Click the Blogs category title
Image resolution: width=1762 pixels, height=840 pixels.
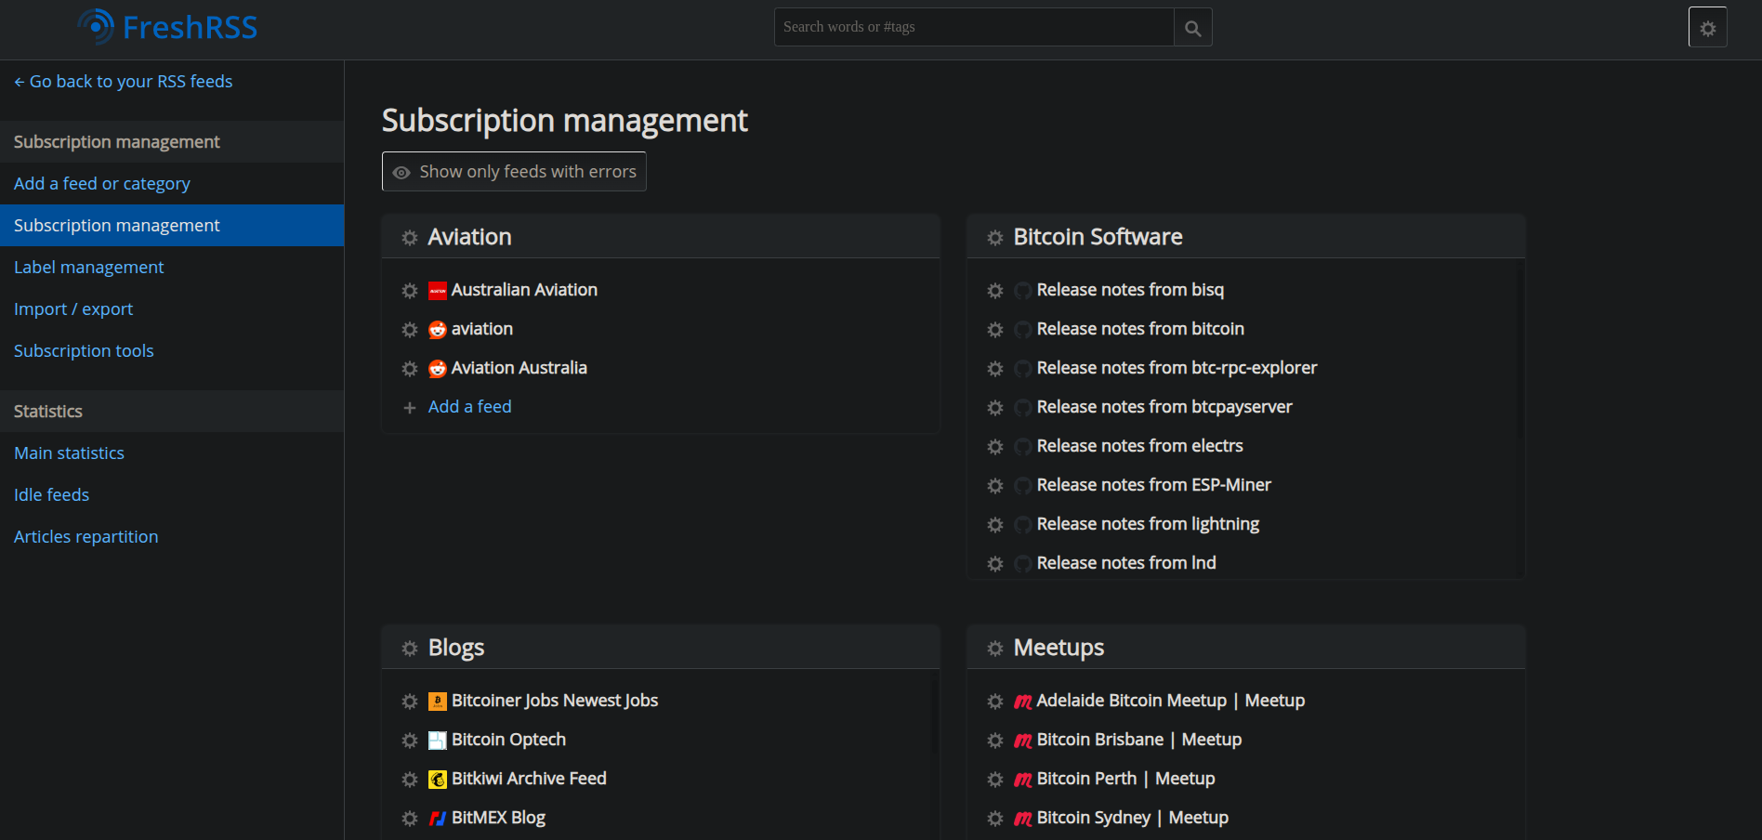click(x=455, y=648)
